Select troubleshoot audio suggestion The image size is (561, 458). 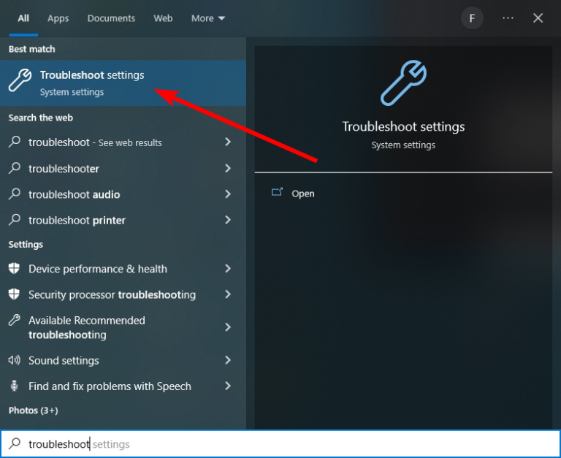[x=123, y=194]
